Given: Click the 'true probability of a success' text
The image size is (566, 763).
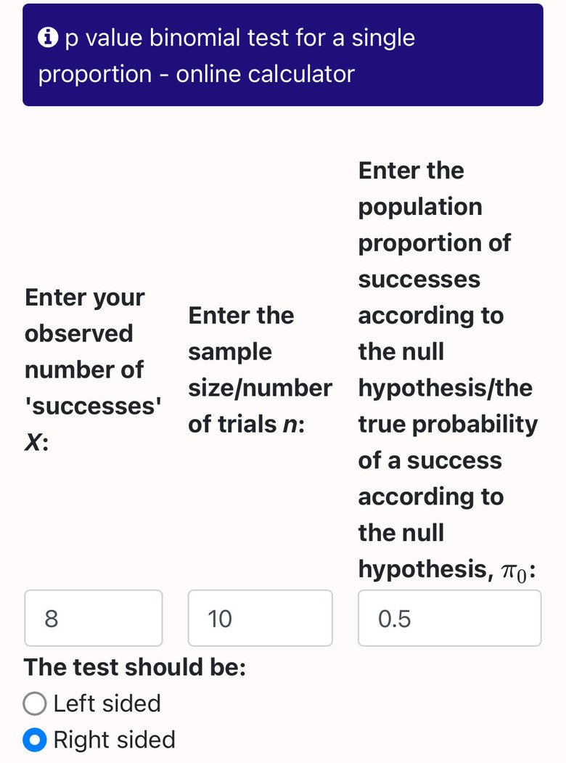Looking at the screenshot, I should tap(448, 442).
